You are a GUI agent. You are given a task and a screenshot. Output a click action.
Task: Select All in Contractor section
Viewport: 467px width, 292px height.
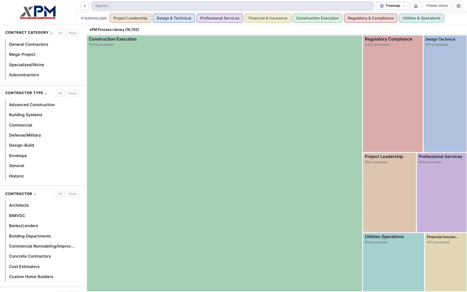tap(60, 194)
